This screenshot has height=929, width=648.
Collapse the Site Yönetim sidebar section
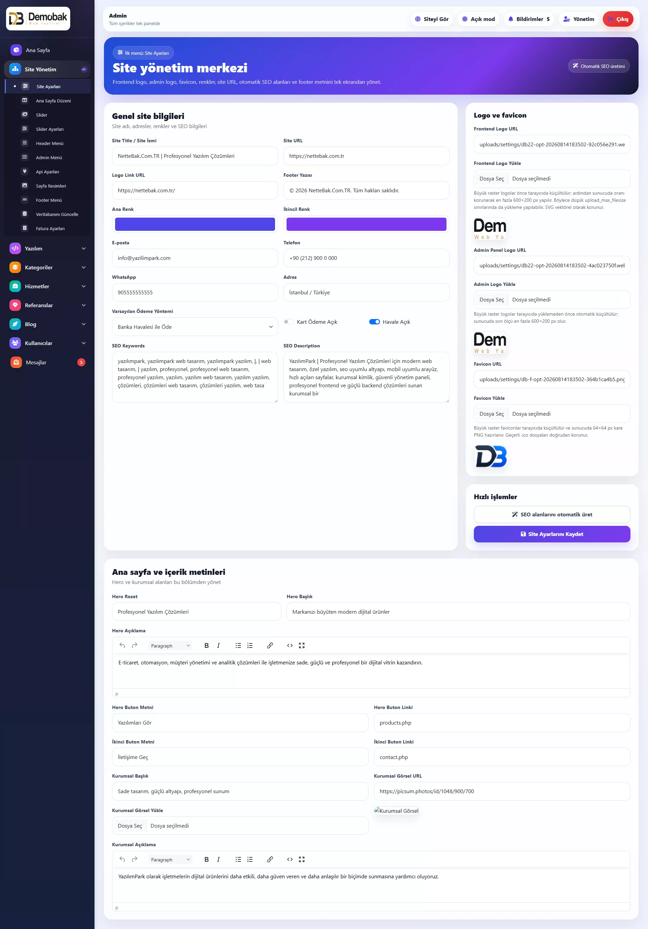click(47, 69)
